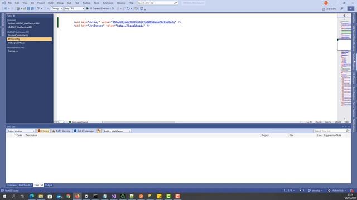Open the Test menu

click(77, 3)
